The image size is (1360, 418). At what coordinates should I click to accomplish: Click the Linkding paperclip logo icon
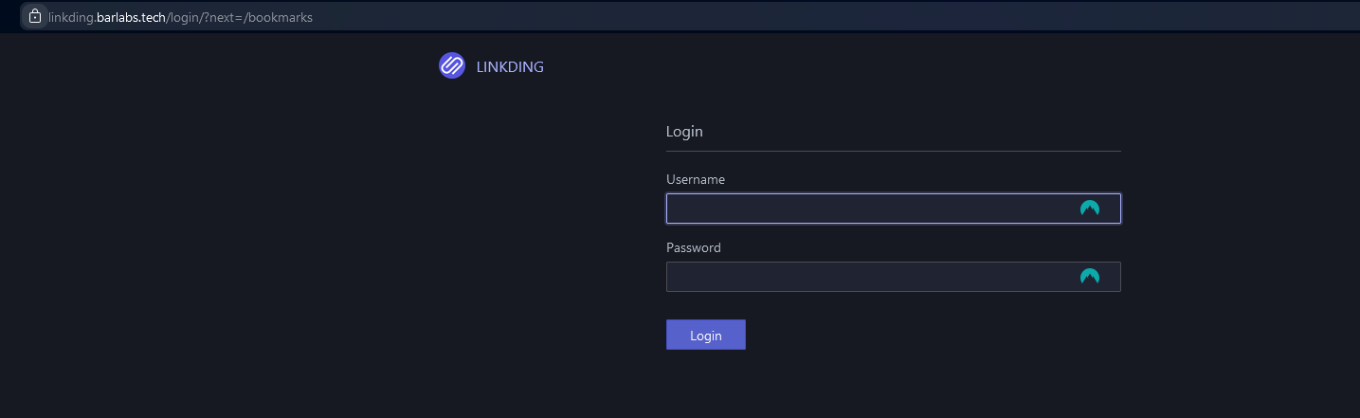tap(452, 66)
